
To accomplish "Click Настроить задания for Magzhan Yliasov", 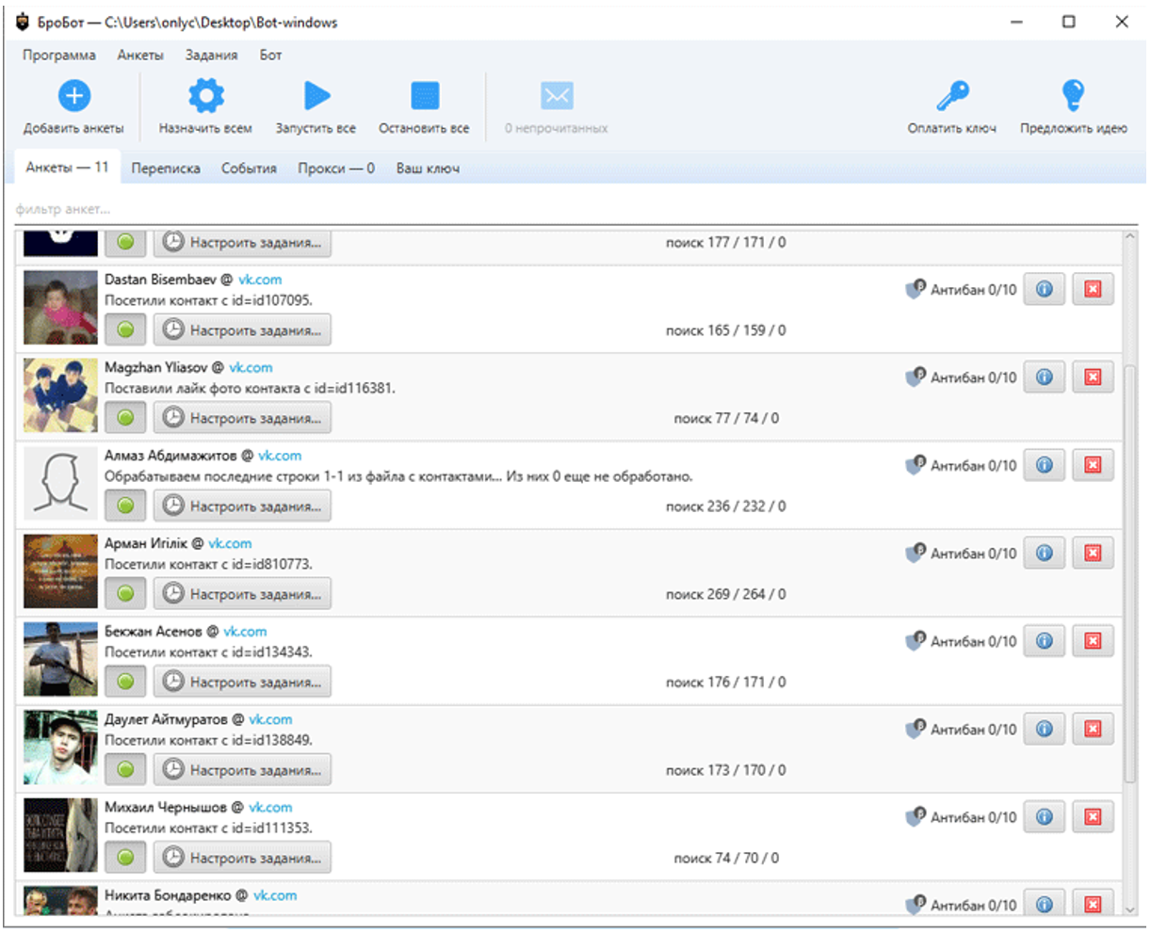I will (x=243, y=418).
